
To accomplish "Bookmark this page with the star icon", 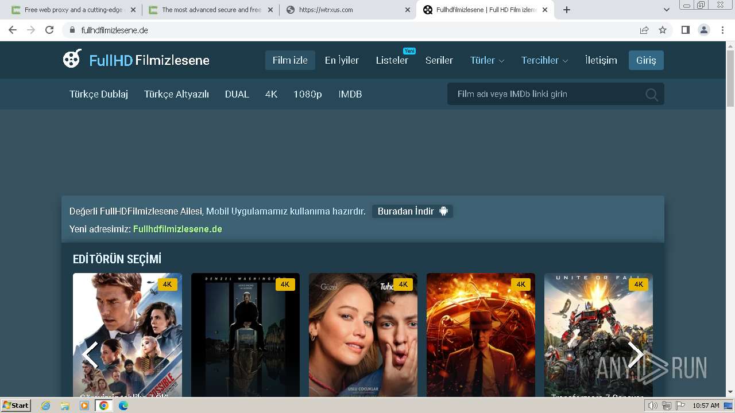I will tap(663, 30).
